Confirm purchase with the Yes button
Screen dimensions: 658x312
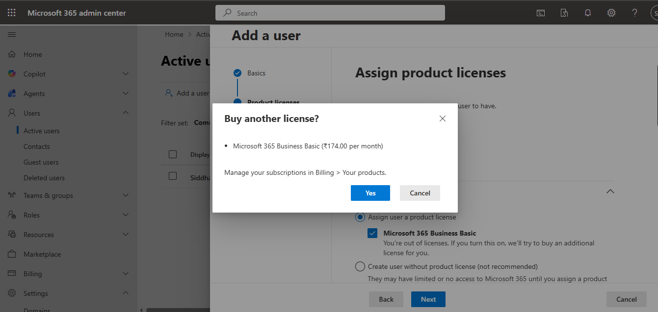pos(370,193)
